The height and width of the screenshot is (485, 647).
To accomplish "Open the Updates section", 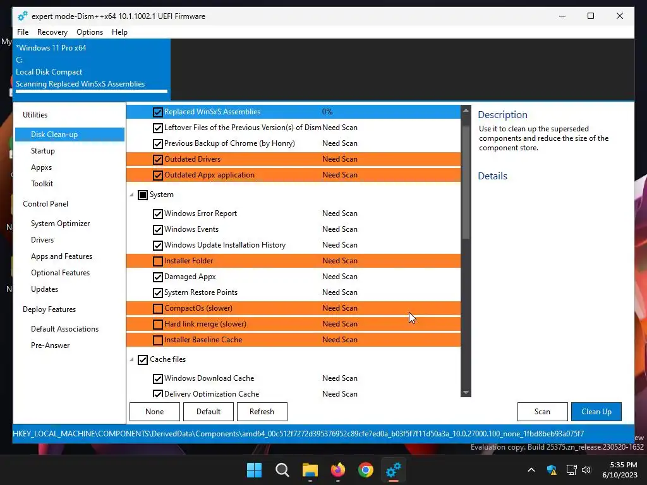I will point(45,289).
